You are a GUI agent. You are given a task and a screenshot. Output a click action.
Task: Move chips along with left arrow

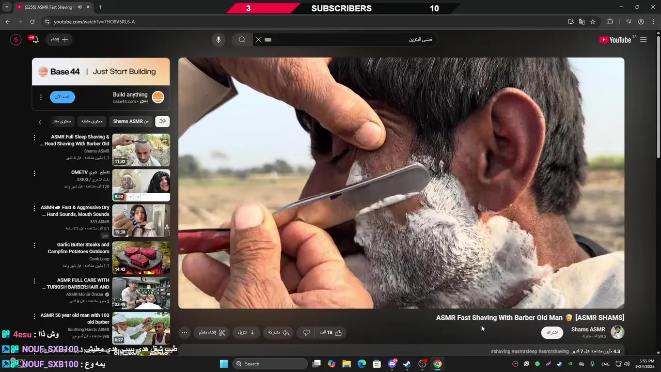tap(40, 122)
